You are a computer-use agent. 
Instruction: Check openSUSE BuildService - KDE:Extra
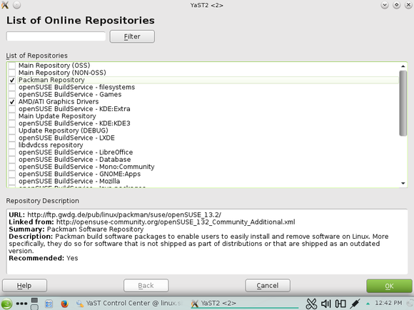(12, 109)
